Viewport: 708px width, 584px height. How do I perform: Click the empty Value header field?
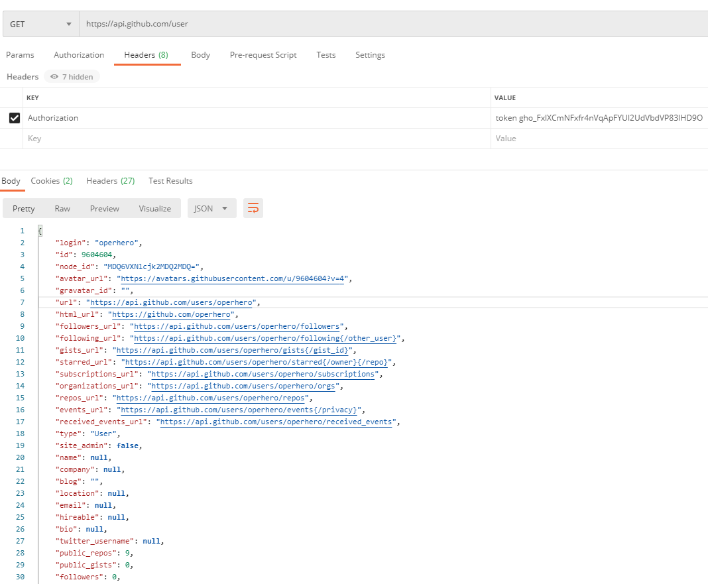click(x=599, y=139)
